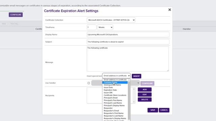Click the Handler column header
The width and height of the screenshot is (216, 121).
click(x=187, y=29)
